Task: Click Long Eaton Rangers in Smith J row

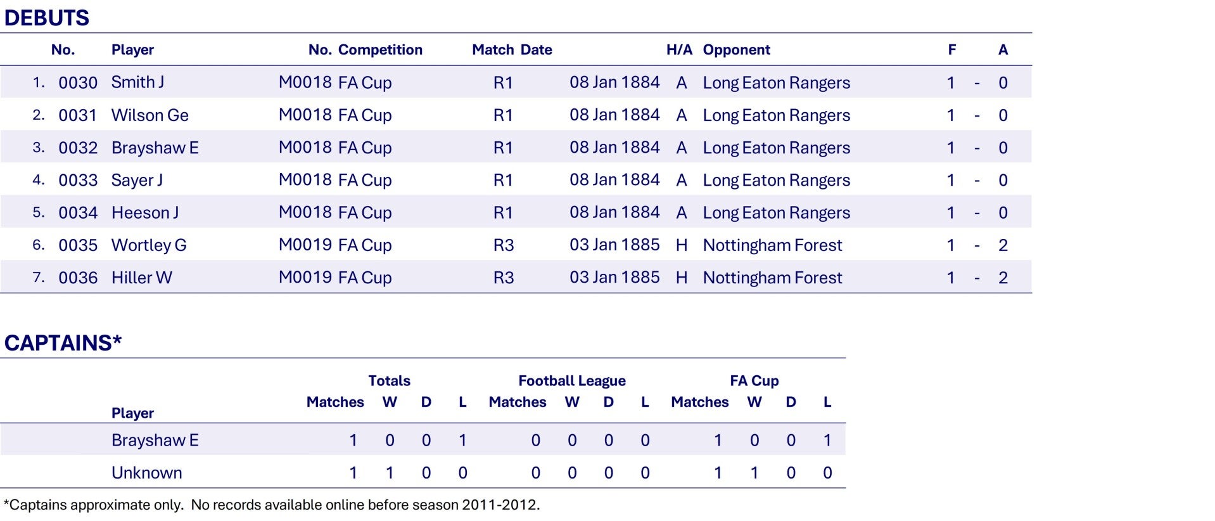Action: pyautogui.click(x=776, y=83)
